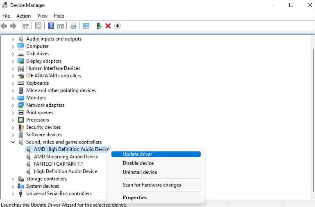
Task: Maximize the Device Manager window
Action: (291, 5)
